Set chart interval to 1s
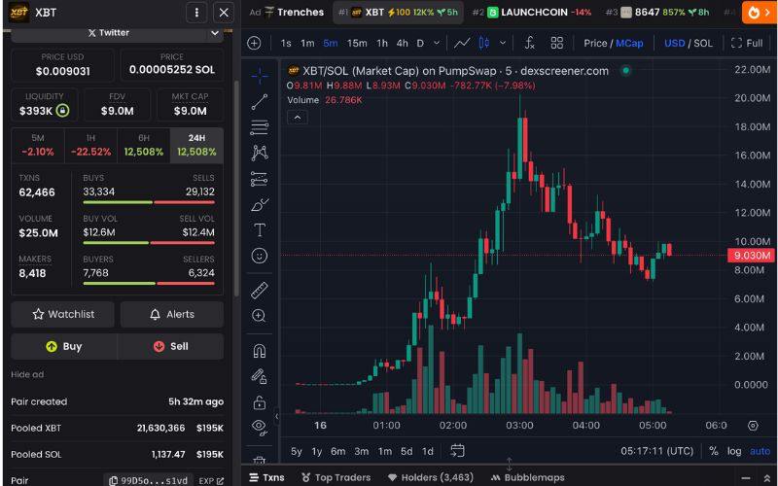778x486 pixels. [286, 43]
